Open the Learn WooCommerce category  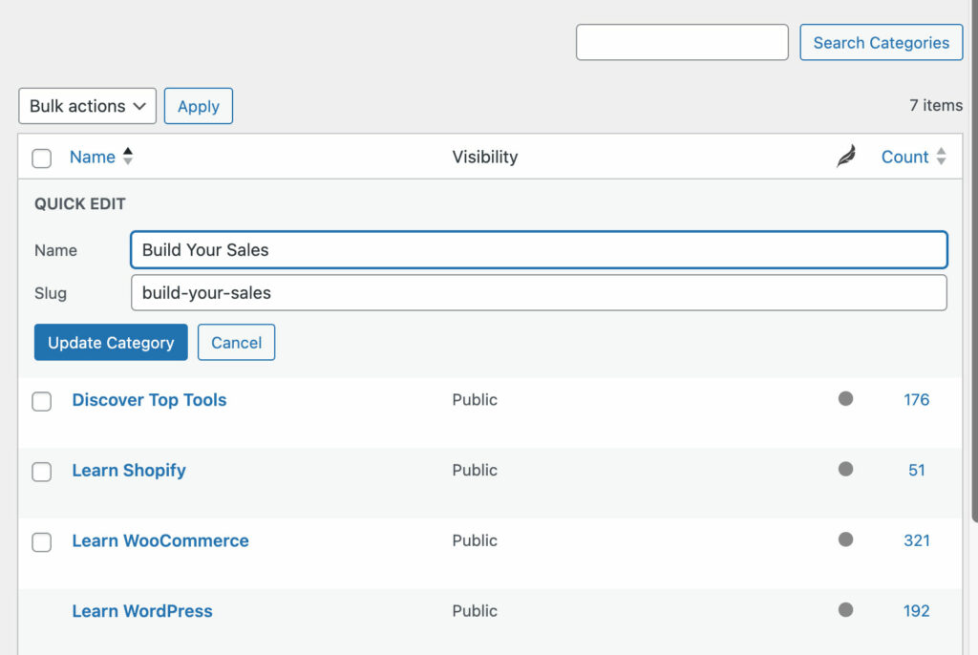[x=160, y=540]
